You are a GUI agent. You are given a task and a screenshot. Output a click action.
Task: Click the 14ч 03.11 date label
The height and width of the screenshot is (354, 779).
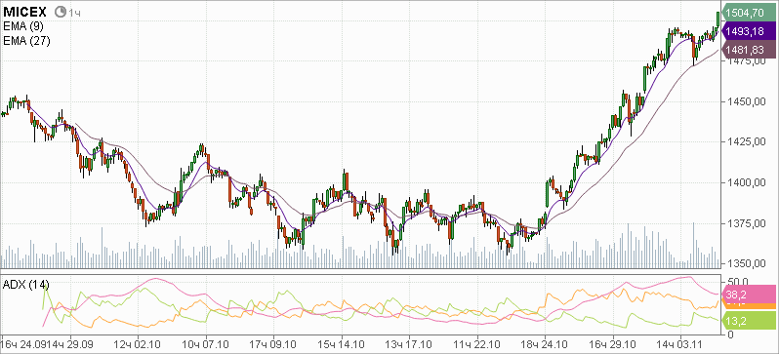coord(680,344)
